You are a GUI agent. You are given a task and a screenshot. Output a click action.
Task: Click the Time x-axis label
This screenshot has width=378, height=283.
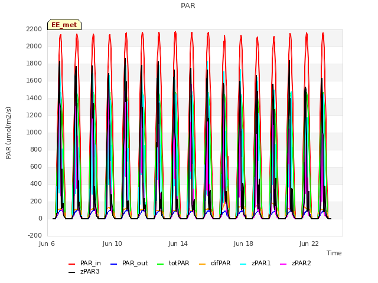click(334, 253)
